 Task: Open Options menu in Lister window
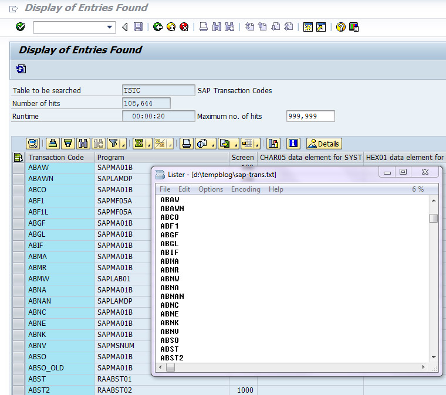point(211,189)
